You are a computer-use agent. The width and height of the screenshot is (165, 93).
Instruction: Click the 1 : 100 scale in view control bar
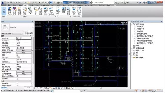40,88
